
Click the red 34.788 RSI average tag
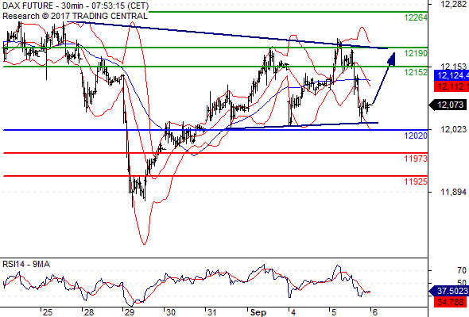click(451, 302)
